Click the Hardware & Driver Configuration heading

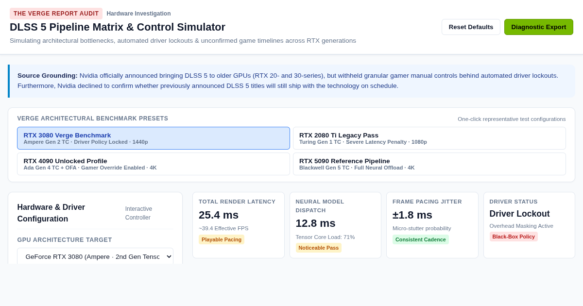point(51,213)
